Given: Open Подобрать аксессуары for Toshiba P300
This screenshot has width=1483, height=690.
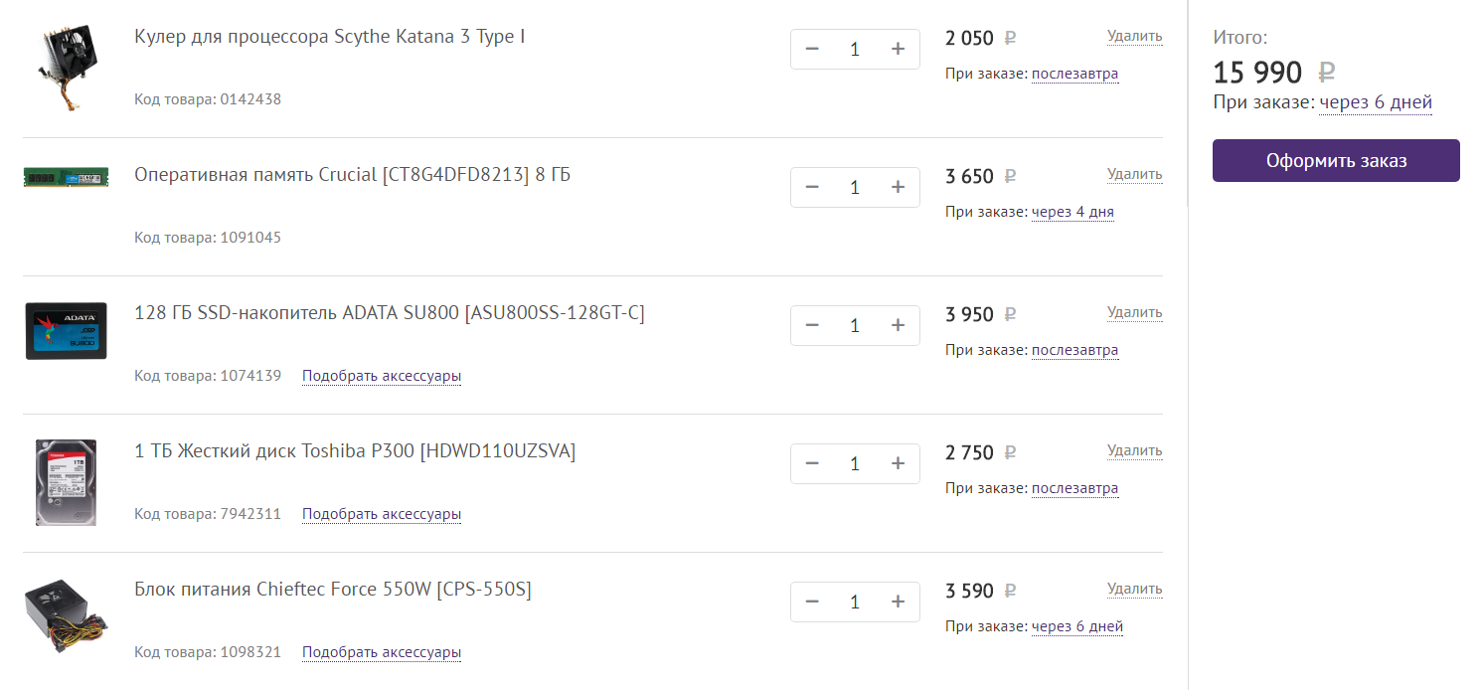Looking at the screenshot, I should coord(382,514).
